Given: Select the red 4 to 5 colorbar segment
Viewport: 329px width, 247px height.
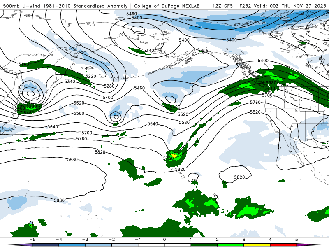Looking at the screenshot, I should coord(283,245).
